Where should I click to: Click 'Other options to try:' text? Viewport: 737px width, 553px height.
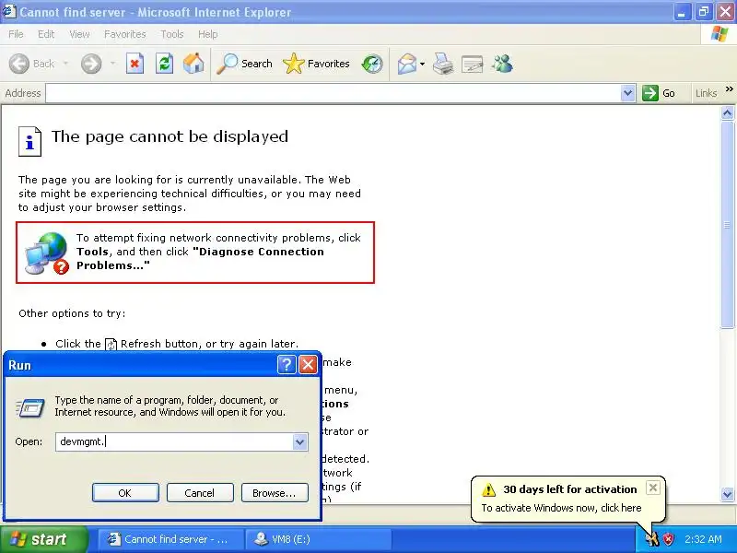point(72,313)
